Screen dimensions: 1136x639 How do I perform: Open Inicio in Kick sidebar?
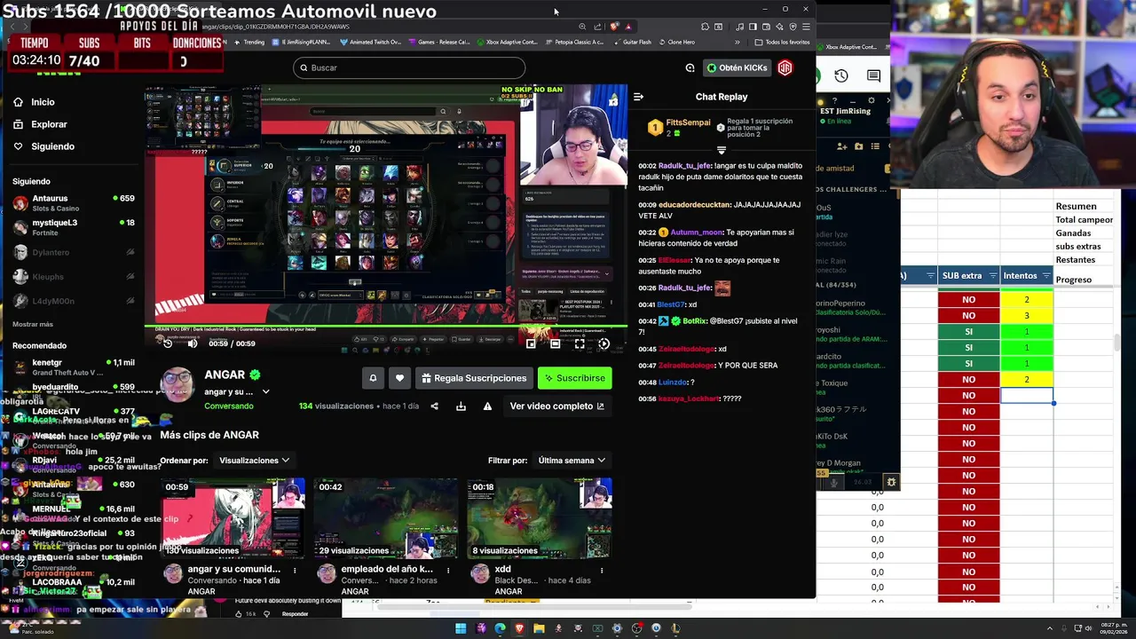34,102
